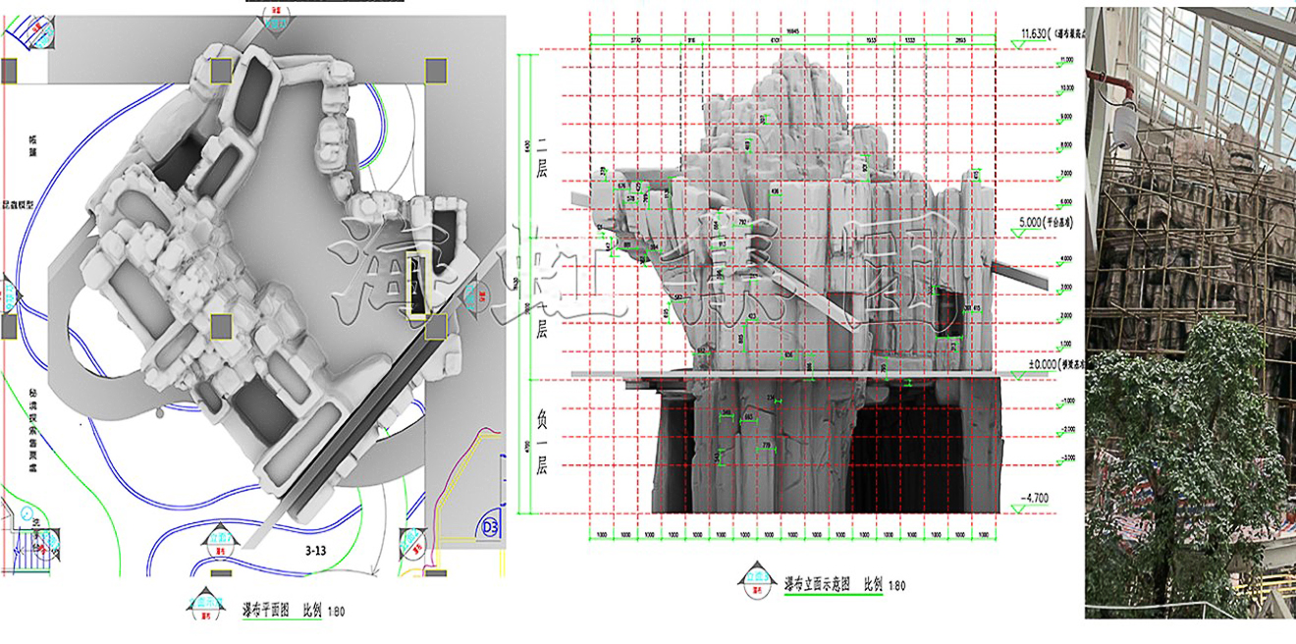This screenshot has height=644, width=1296.
Task: Select the -1.000 elevation tick label
Action: (1066, 402)
